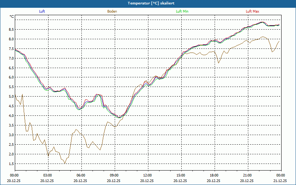
Task: Click the "21:00" time axis label
Action: click(248, 175)
